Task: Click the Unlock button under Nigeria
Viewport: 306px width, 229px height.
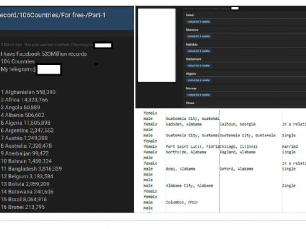Action: pos(199,80)
